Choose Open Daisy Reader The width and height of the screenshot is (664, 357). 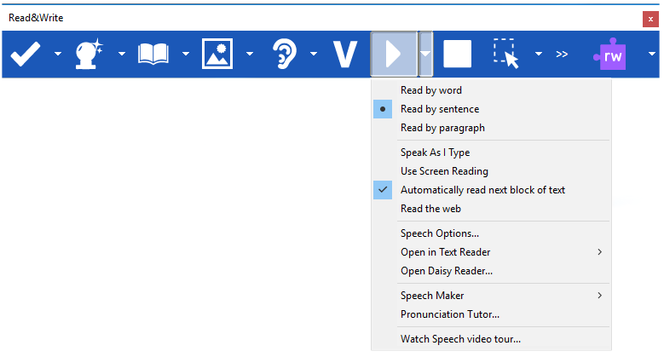point(491,271)
